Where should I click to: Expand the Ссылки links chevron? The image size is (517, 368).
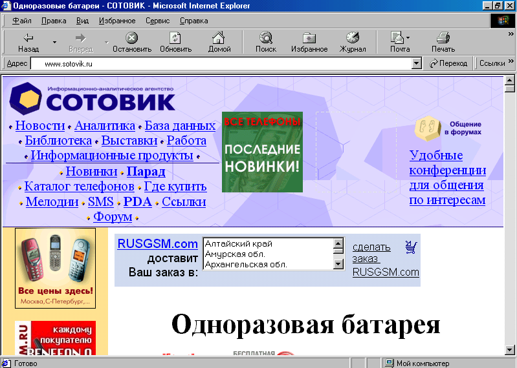tap(511, 61)
